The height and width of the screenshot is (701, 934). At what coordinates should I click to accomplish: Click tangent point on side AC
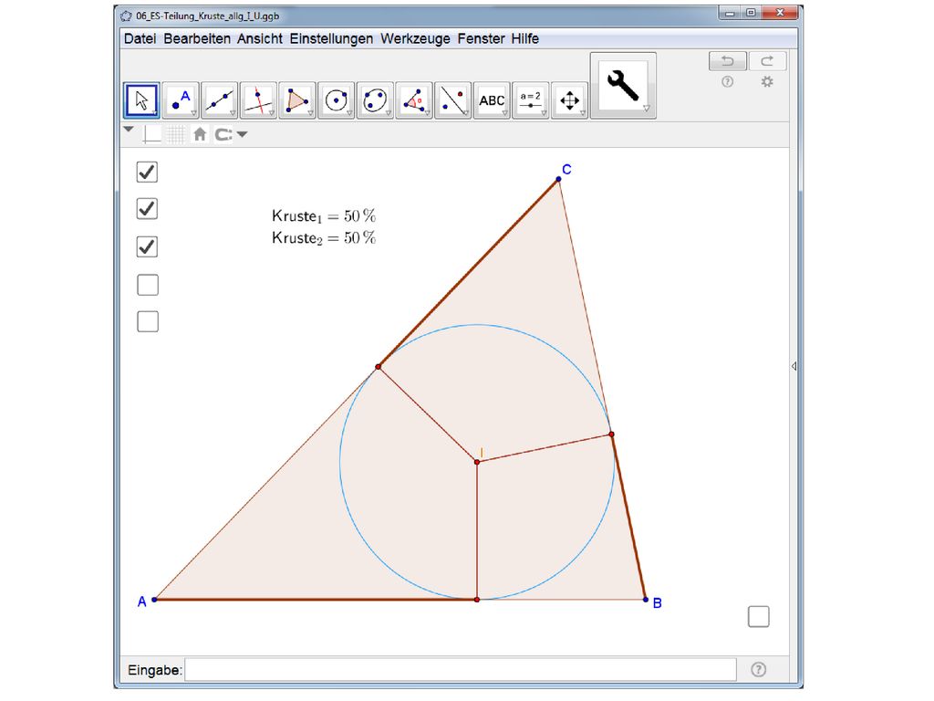pos(379,367)
